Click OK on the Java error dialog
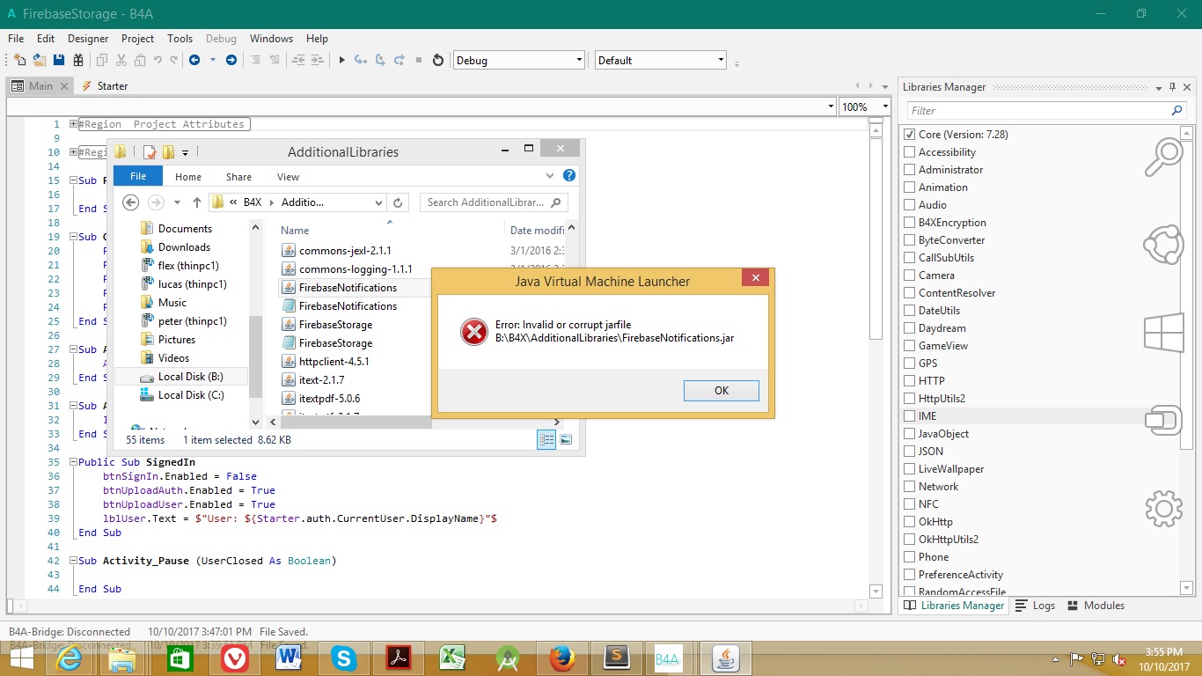The width and height of the screenshot is (1202, 676). coord(722,391)
